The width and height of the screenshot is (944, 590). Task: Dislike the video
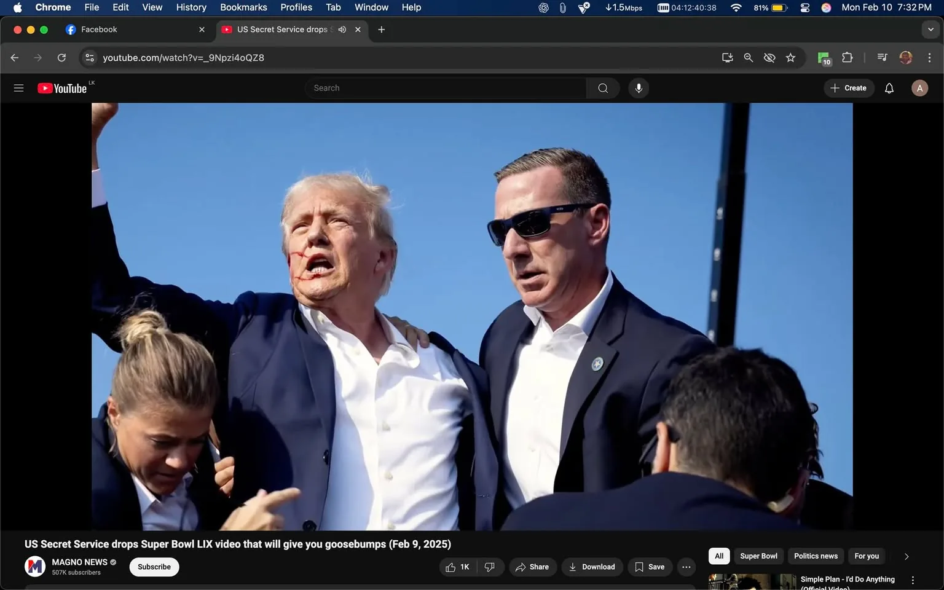490,567
